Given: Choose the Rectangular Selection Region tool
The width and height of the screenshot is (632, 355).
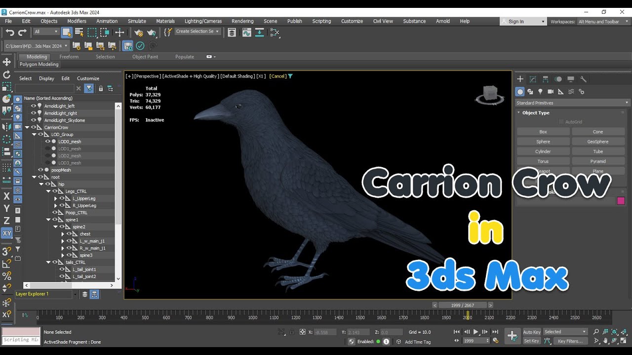Looking at the screenshot, I should click(x=92, y=33).
